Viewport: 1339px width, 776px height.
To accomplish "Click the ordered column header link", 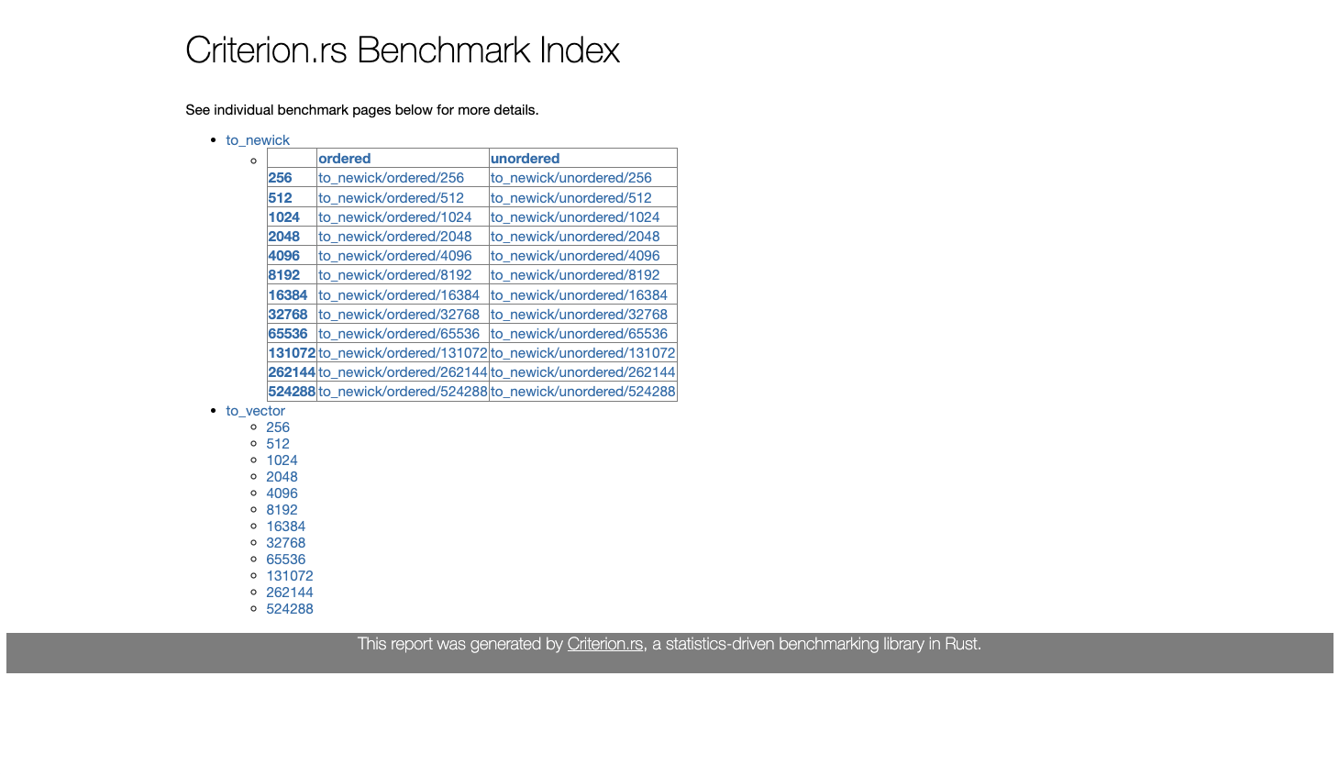I will [345, 159].
